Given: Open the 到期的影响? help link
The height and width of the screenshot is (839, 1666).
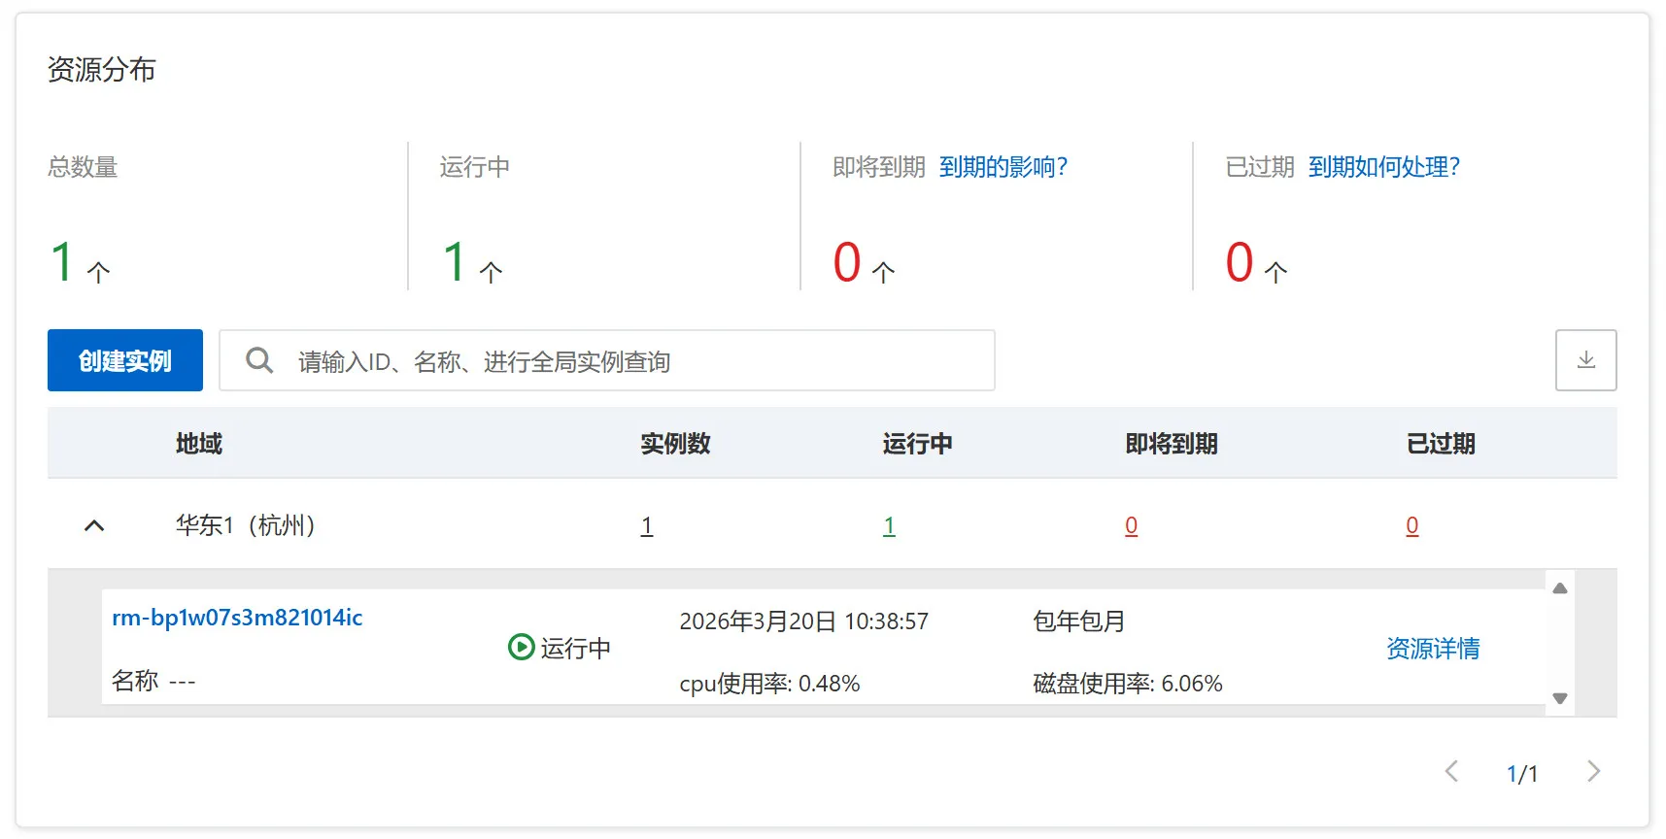Looking at the screenshot, I should [1003, 167].
